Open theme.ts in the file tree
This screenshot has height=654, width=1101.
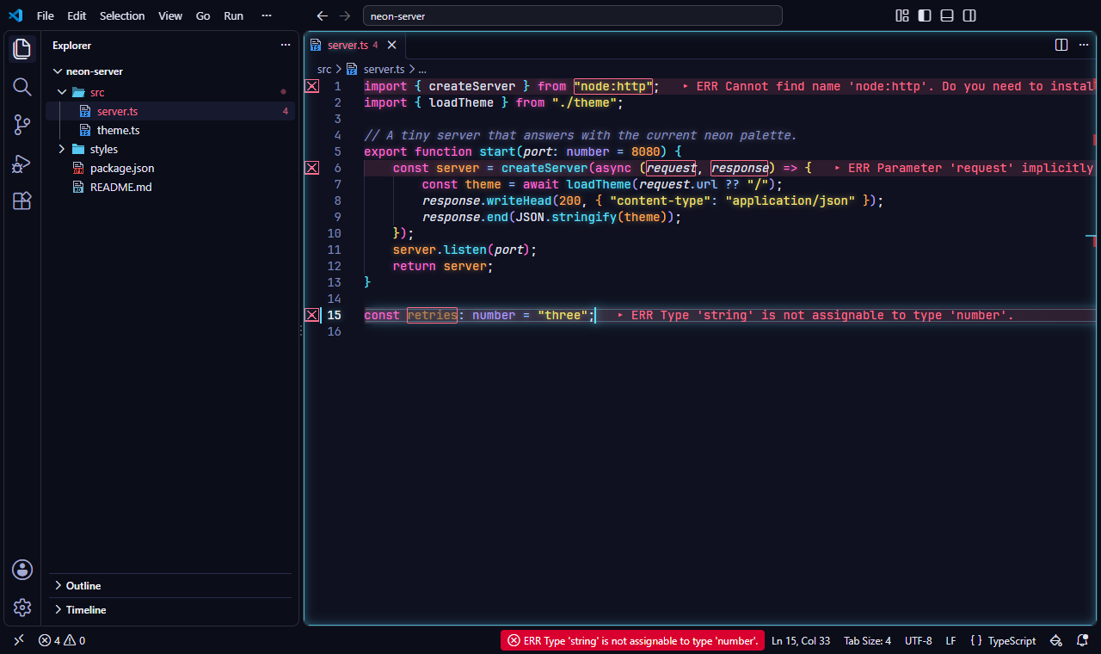[170, 130]
